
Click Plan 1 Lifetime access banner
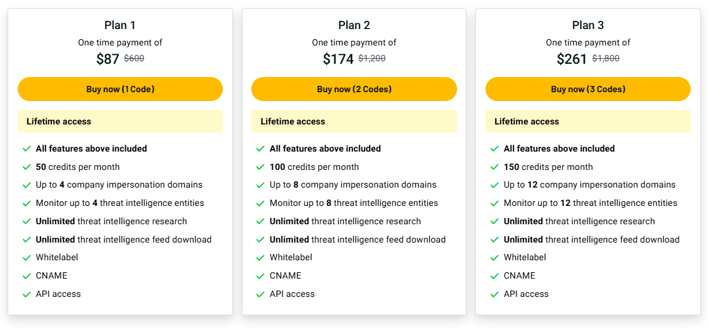tap(120, 121)
